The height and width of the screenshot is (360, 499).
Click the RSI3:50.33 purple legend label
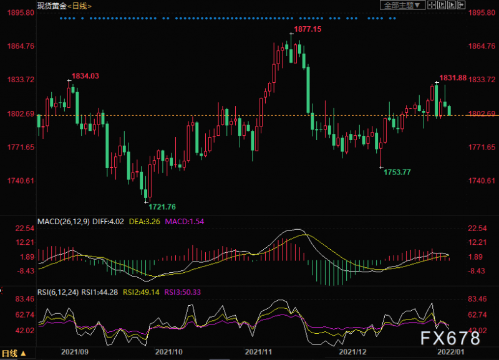(182, 292)
